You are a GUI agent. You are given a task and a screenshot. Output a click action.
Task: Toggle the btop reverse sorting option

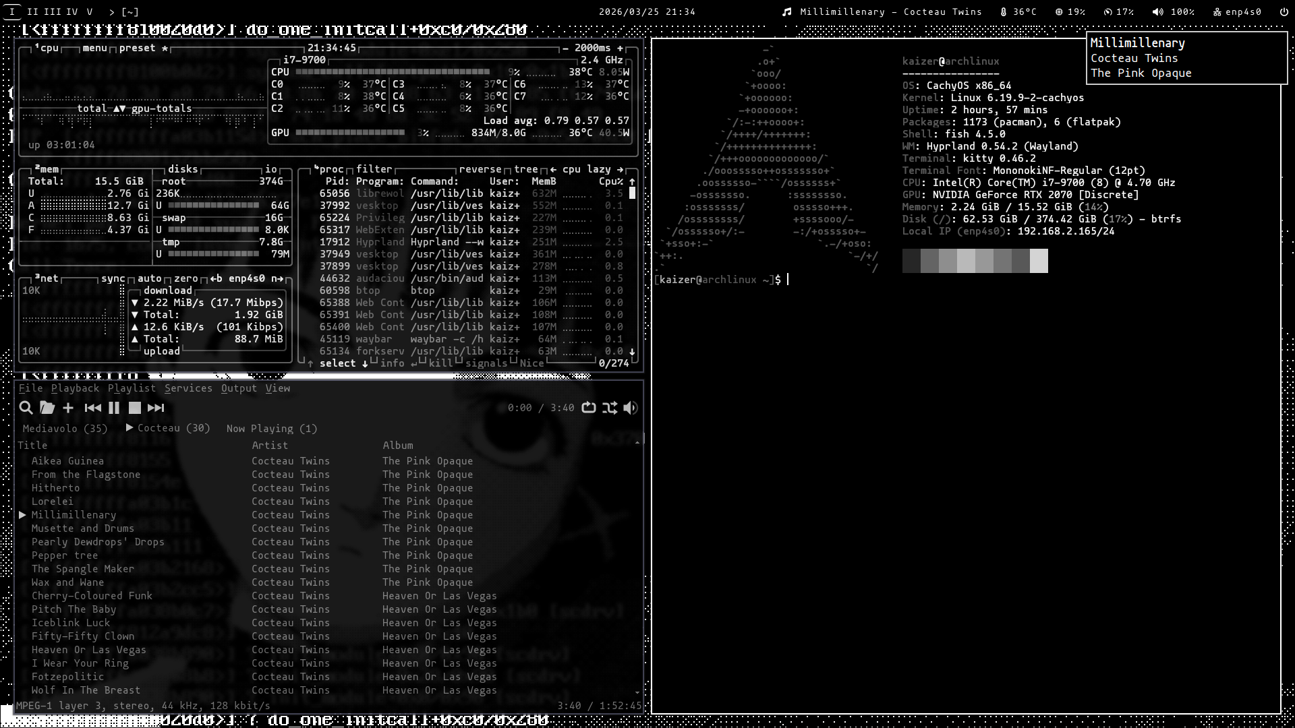(x=480, y=169)
